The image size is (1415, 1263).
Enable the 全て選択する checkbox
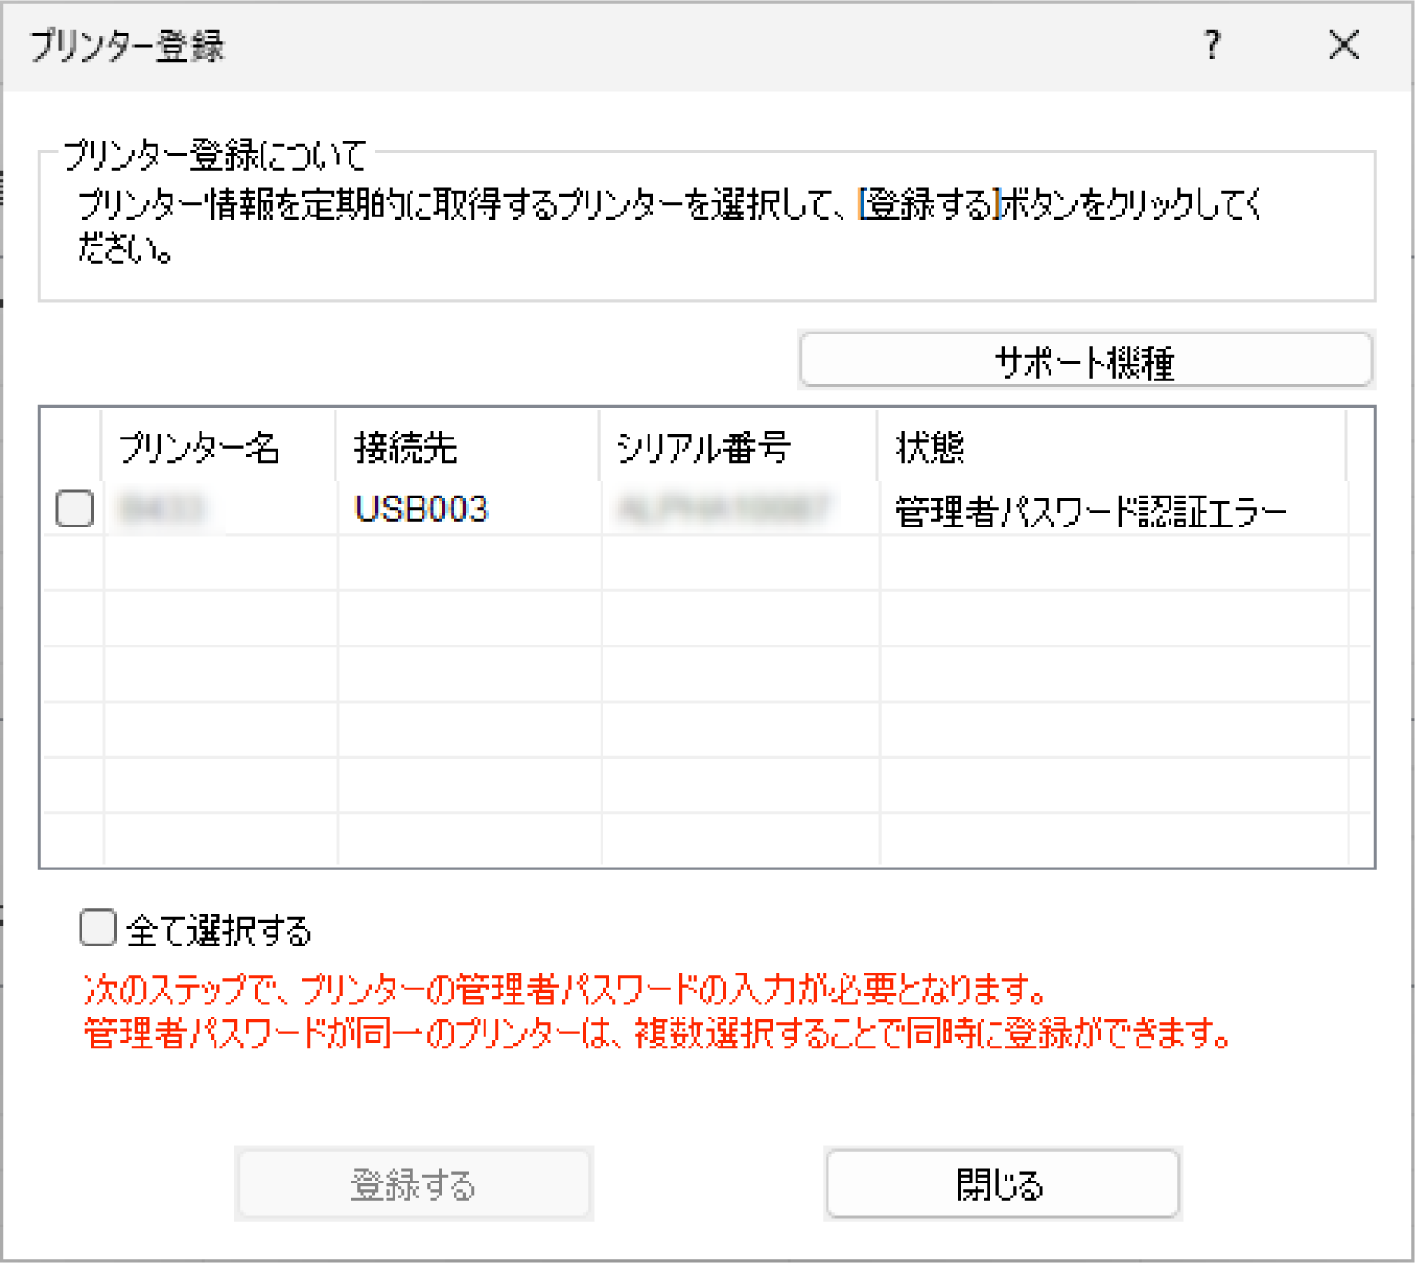click(97, 929)
